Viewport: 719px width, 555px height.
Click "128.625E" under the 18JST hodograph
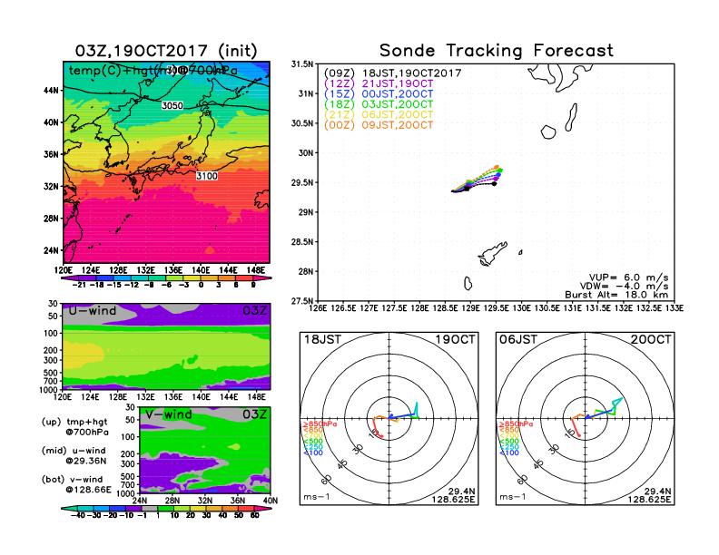click(x=453, y=500)
